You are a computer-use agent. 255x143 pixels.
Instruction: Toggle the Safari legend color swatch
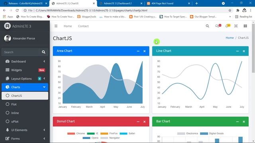coord(124,133)
